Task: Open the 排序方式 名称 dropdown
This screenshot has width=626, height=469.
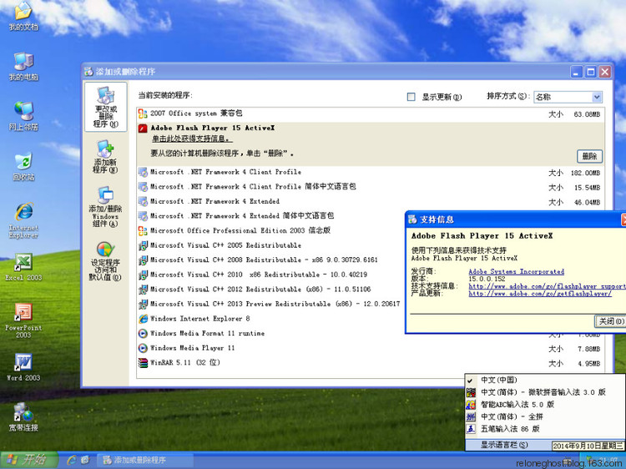Action: [568, 97]
